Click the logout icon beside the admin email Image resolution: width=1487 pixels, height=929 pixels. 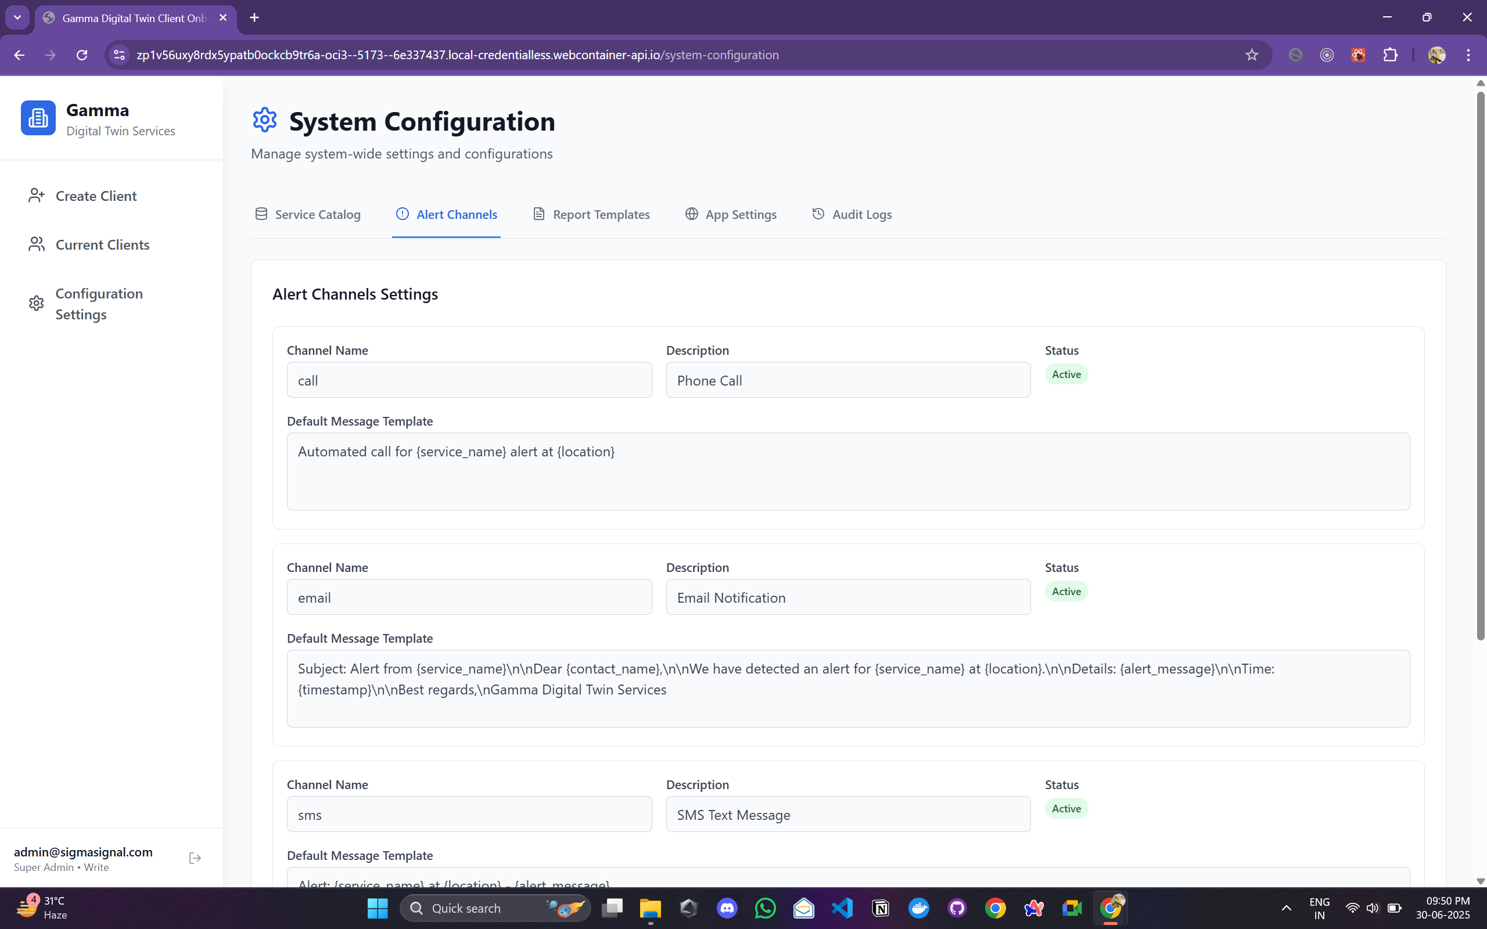tap(195, 858)
